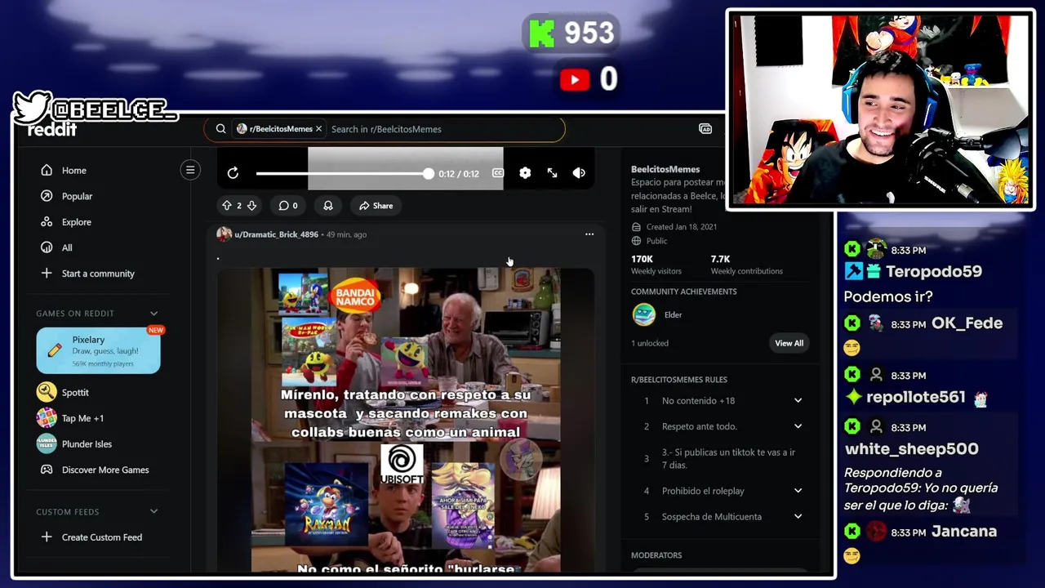The height and width of the screenshot is (588, 1045).
Task: Click the Twitter bird icon in the overlay
Action: pos(33,108)
